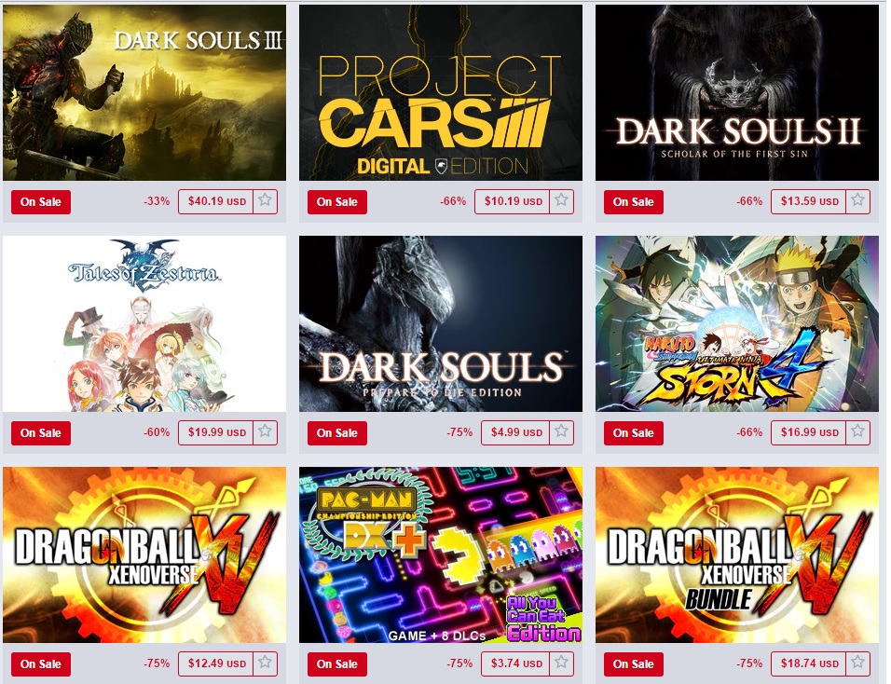
Task: Toggle wishlist star for Tales of Zestiria
Action: (x=265, y=432)
